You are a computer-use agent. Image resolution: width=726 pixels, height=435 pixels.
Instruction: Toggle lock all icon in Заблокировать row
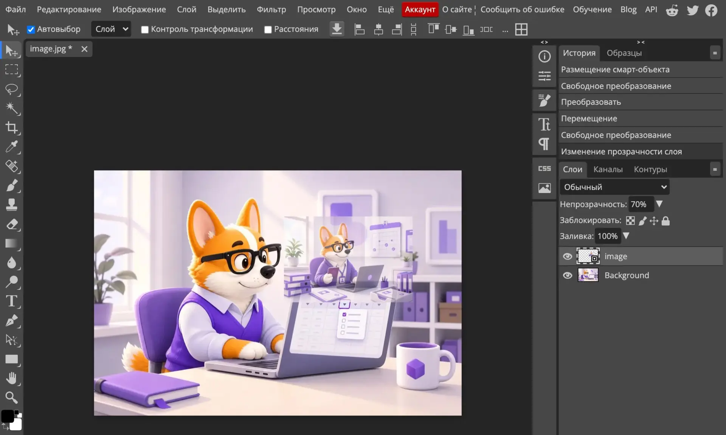(666, 221)
